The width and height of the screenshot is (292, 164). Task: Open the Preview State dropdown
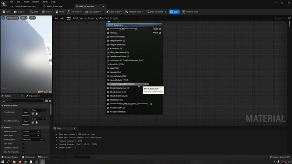[134, 12]
